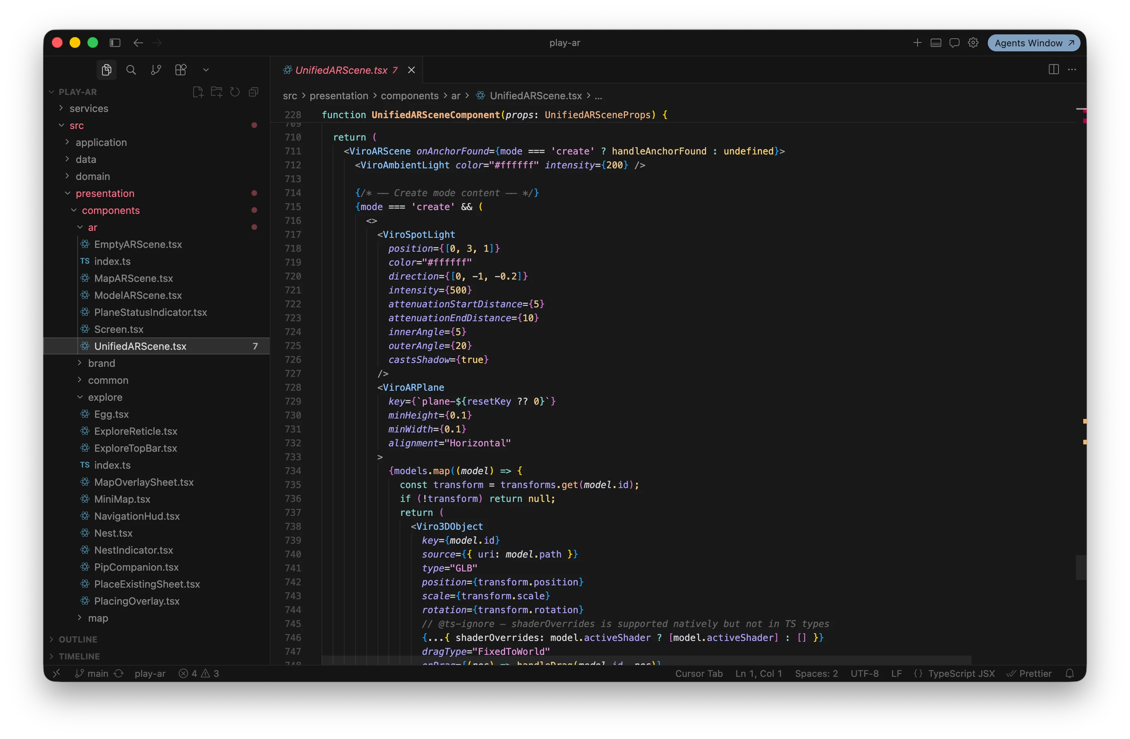Expand the data folder

tap(157, 159)
